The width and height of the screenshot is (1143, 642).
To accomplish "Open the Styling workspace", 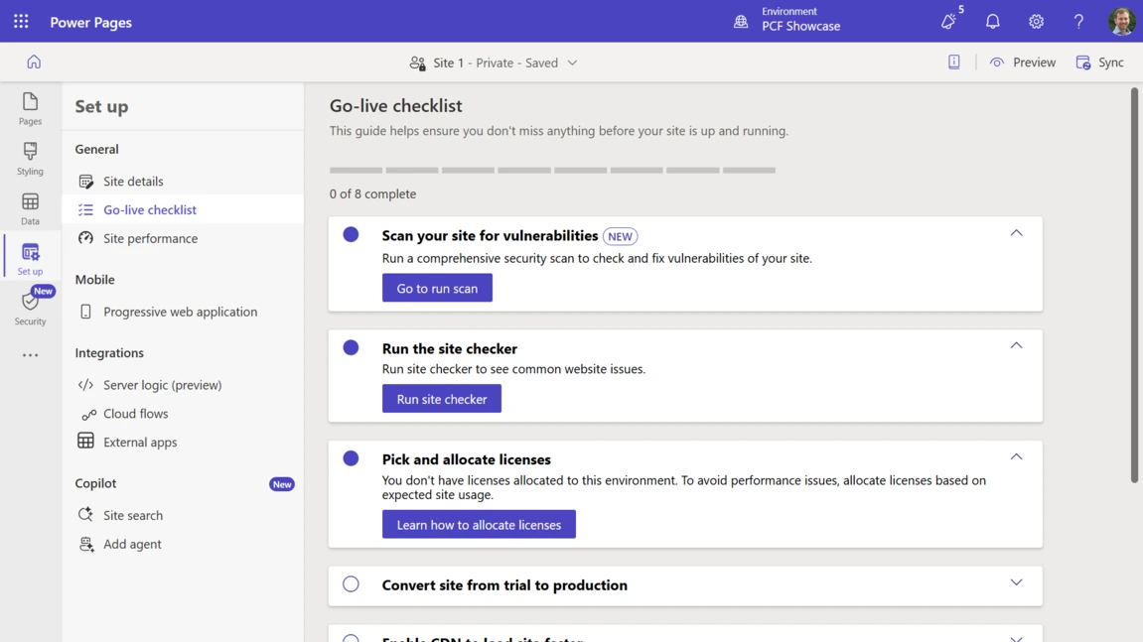I will (x=30, y=159).
